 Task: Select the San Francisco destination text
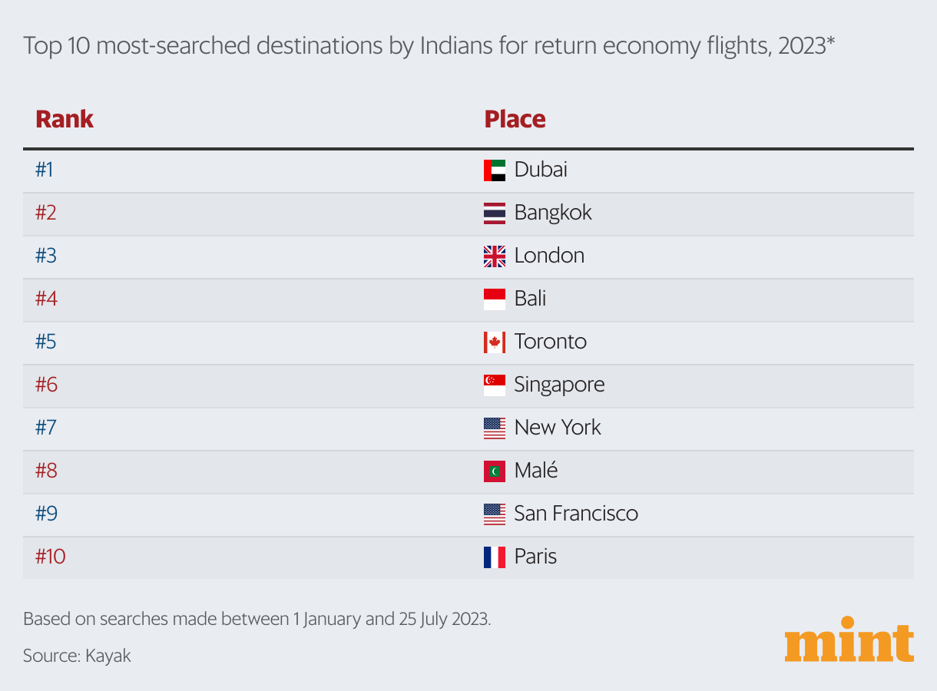tap(576, 513)
